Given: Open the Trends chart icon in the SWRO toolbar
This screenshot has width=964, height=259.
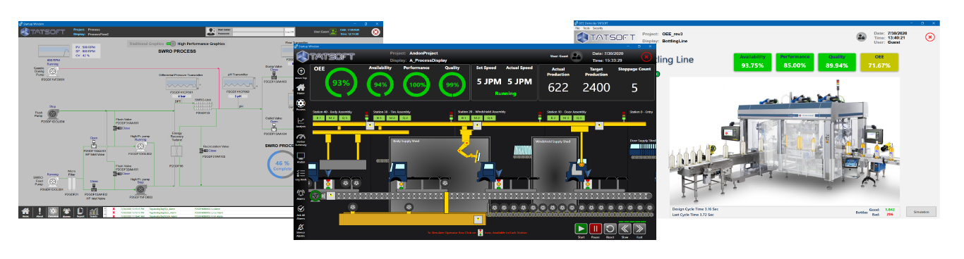Looking at the screenshot, I should pos(94,211).
